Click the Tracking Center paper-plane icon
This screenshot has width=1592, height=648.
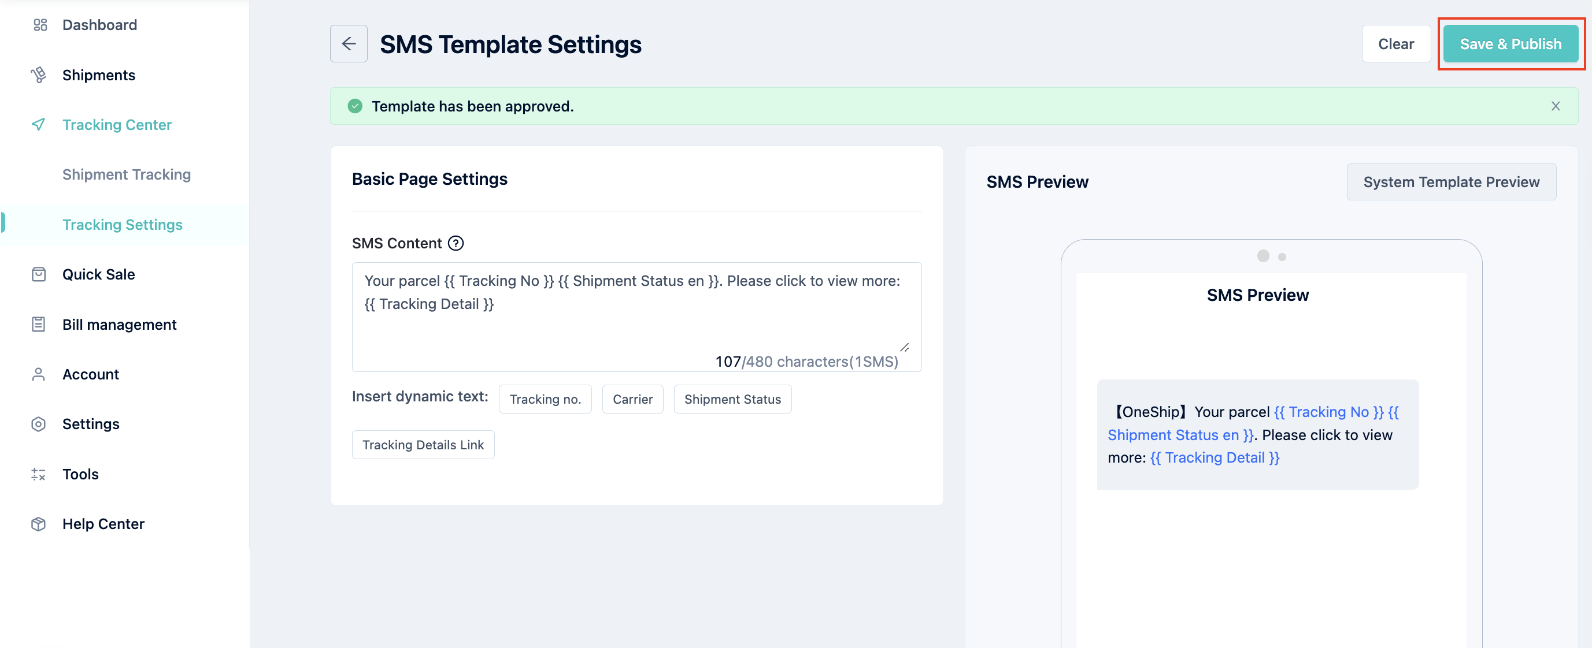coord(38,124)
